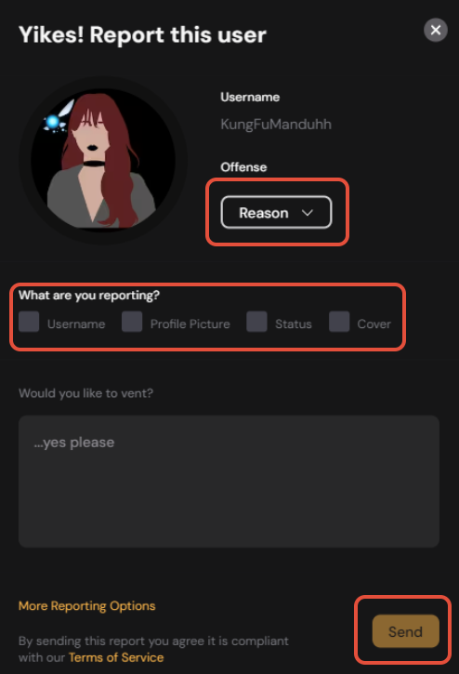Click the 'Would you like to vent?' label
Screen dimensions: 459x674
point(86,393)
